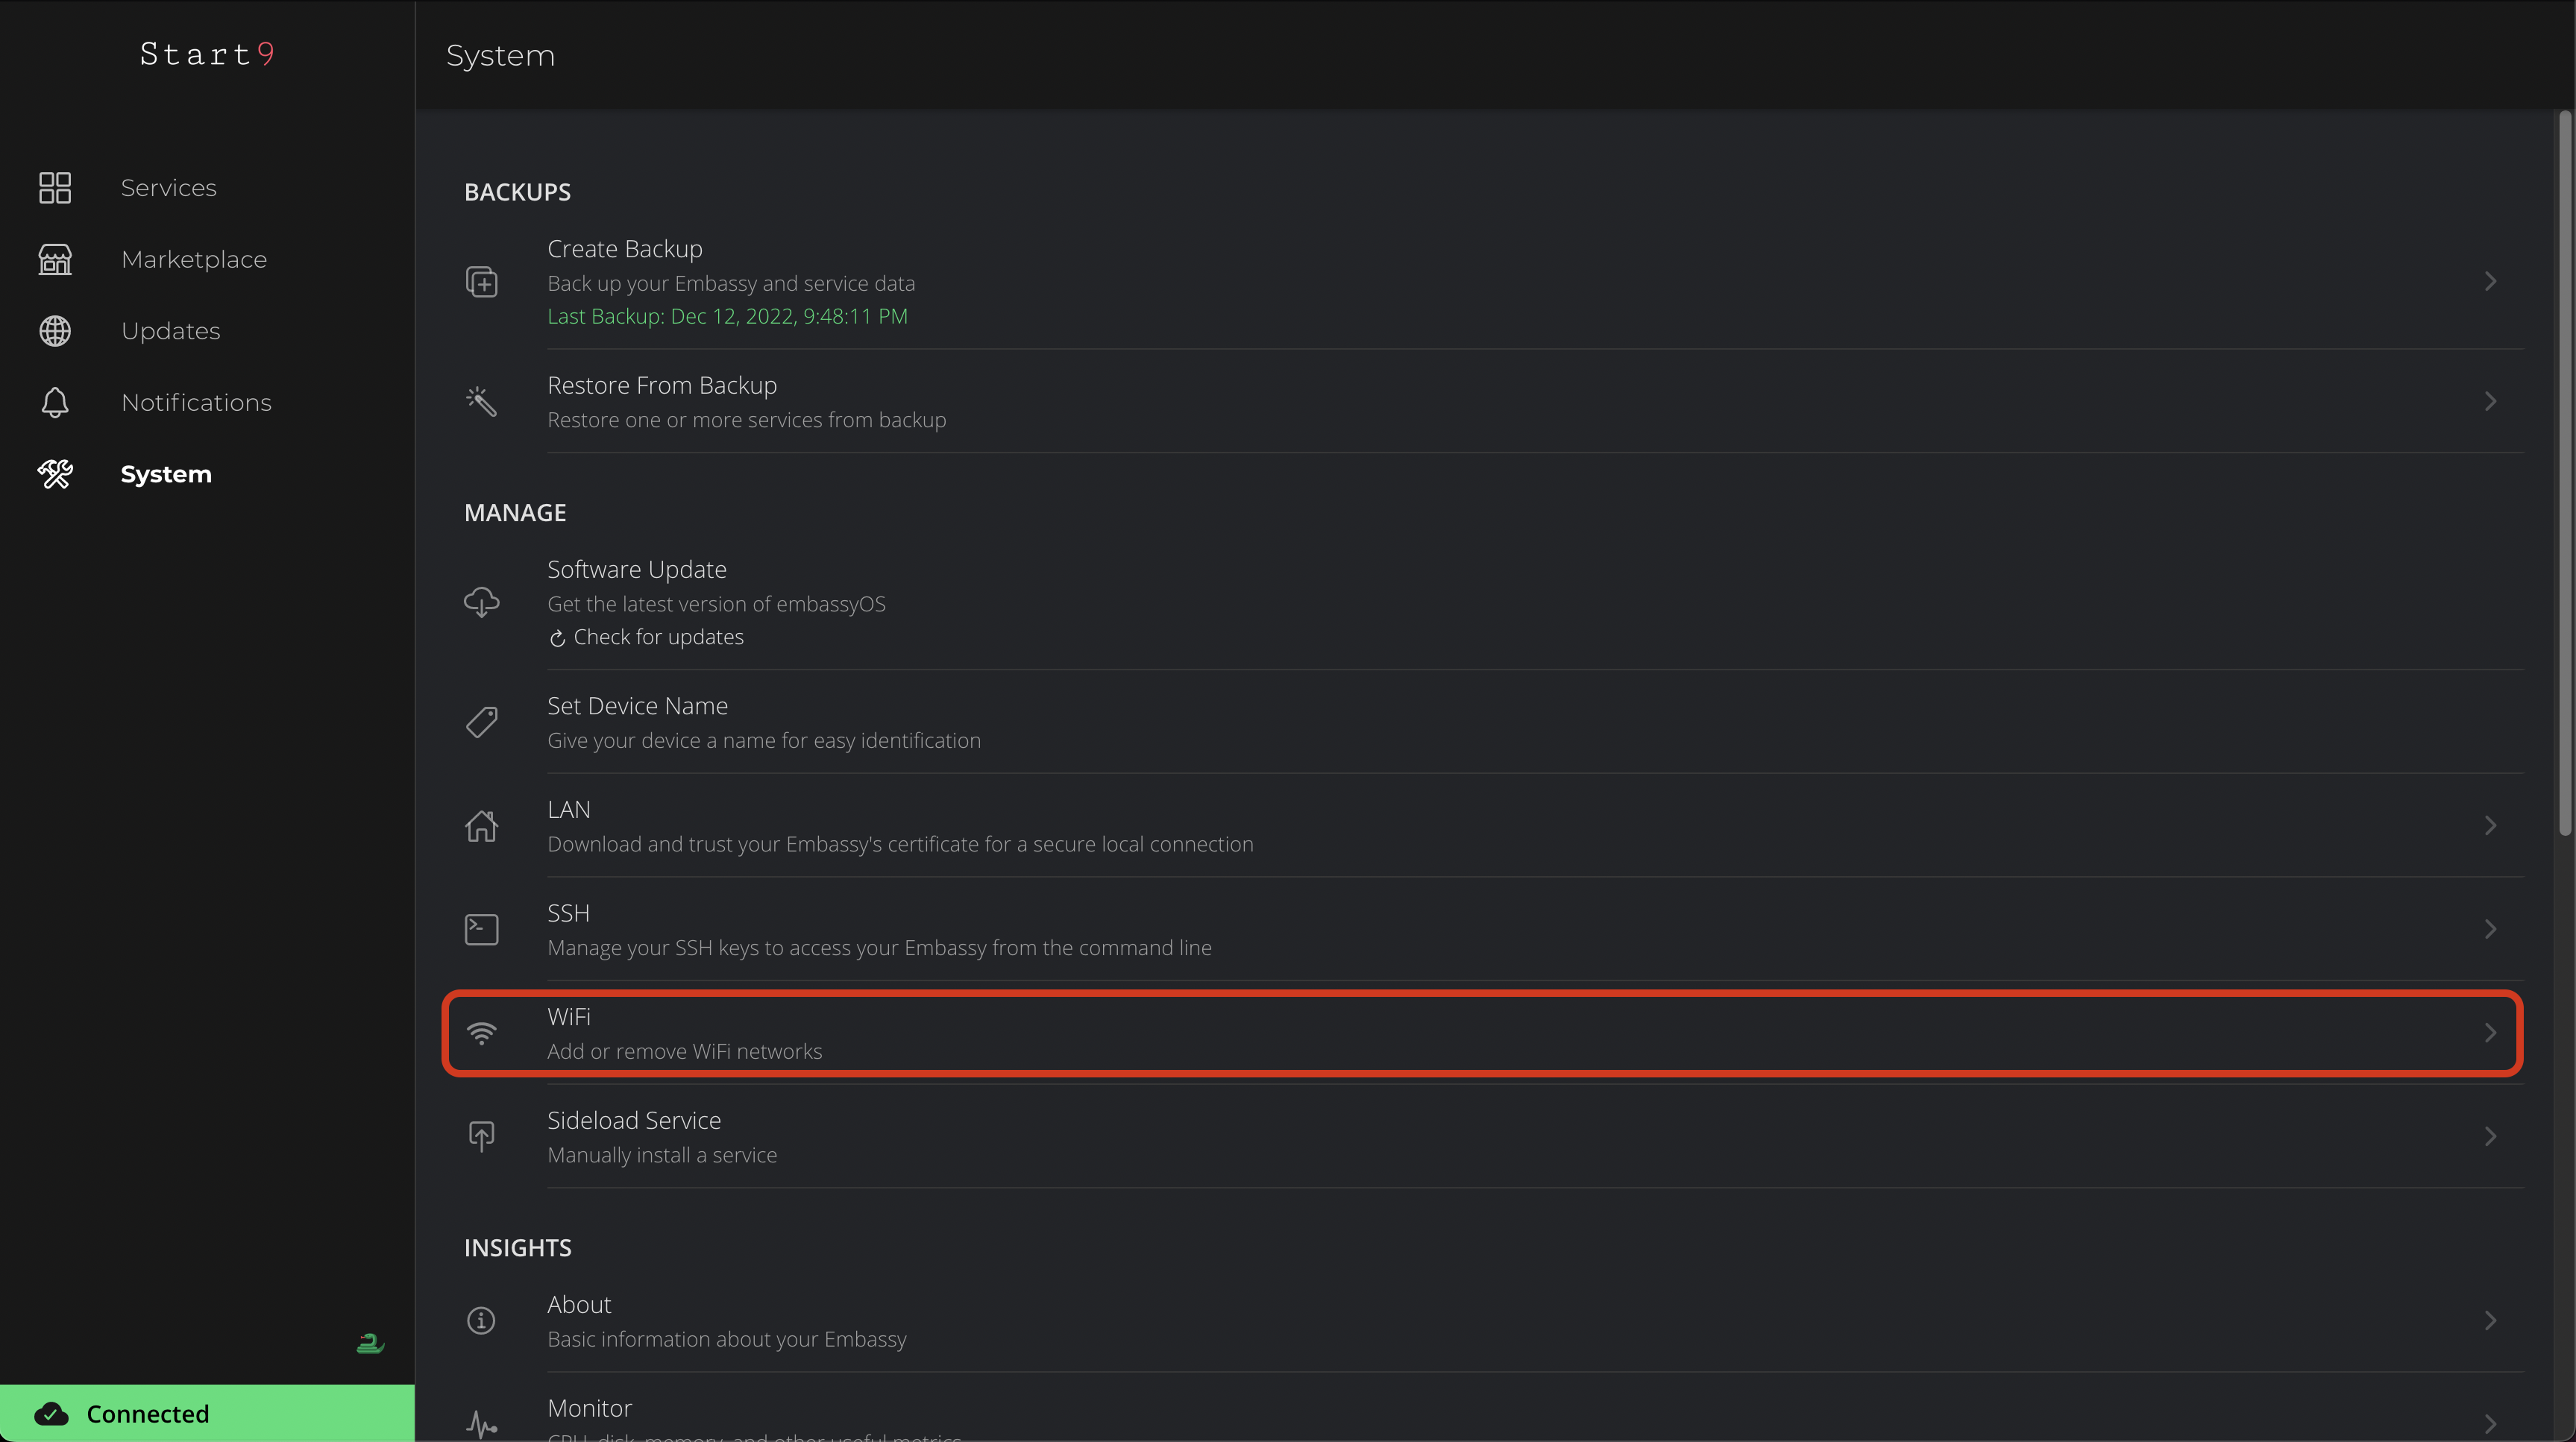Click the green snake icon in sidebar

pyautogui.click(x=370, y=1343)
